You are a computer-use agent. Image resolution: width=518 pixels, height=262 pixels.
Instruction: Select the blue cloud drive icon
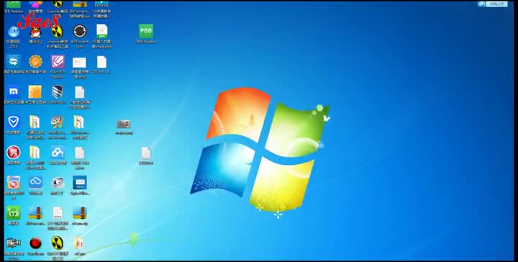35,182
